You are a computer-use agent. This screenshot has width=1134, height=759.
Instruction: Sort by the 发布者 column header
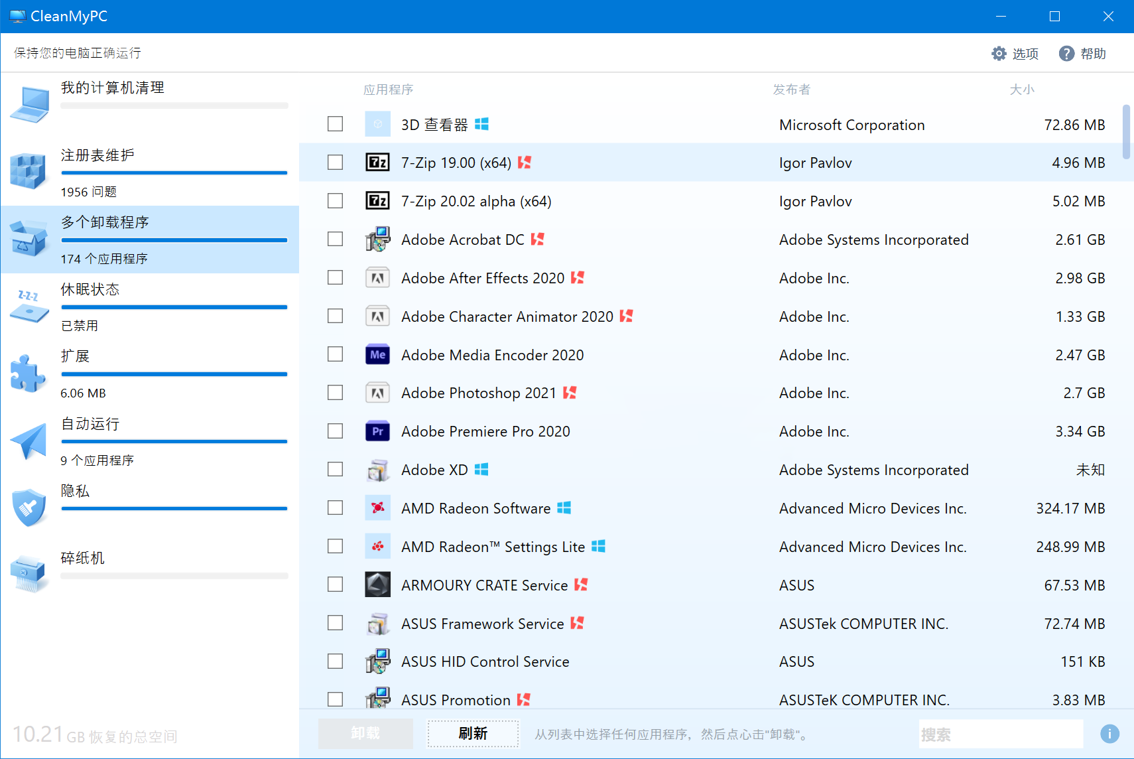(x=792, y=90)
